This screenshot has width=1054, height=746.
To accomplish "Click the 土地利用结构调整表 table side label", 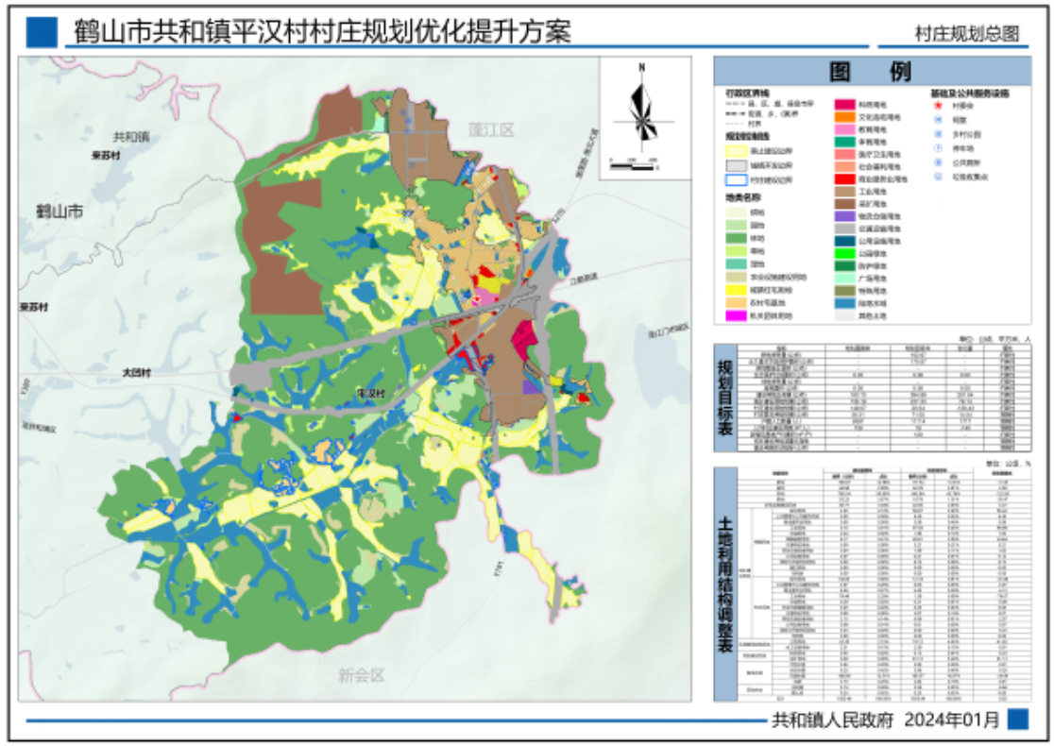I will tap(724, 584).
